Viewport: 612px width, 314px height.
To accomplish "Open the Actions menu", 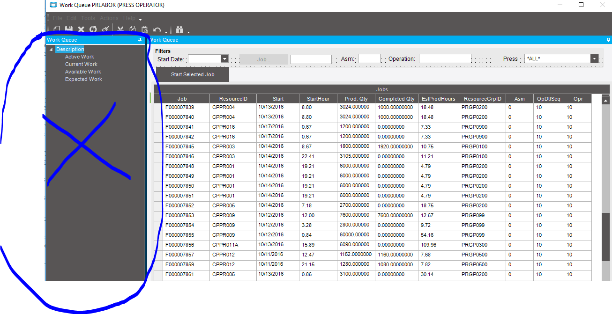I will click(109, 18).
